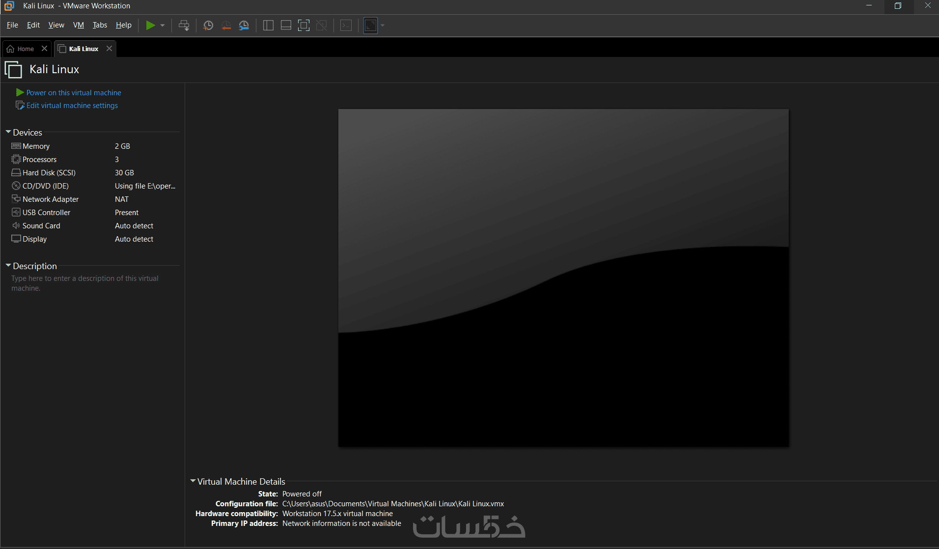
Task: Close the Kali Linux tab
Action: pyautogui.click(x=109, y=49)
